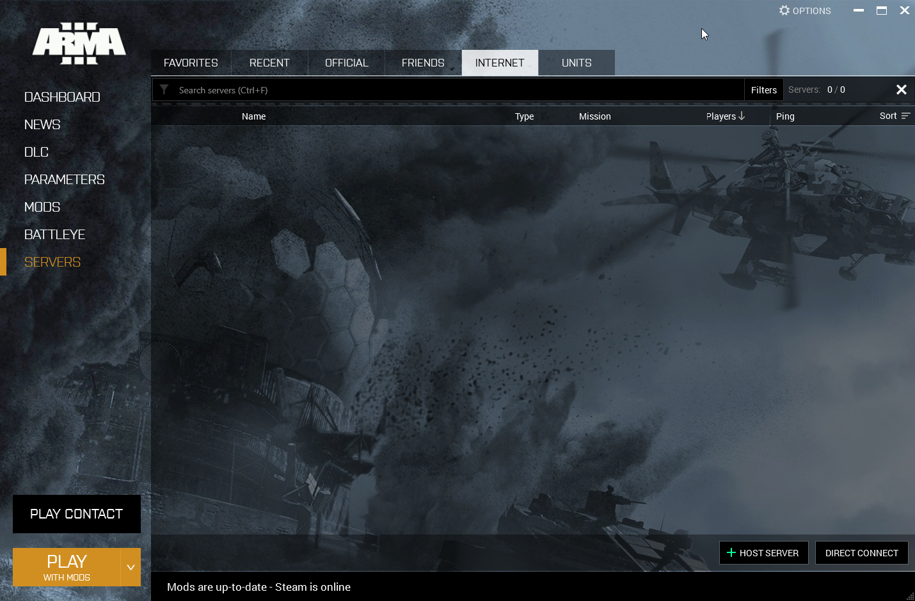The width and height of the screenshot is (915, 601).
Task: Sort by the Ping column header
Action: pos(785,116)
